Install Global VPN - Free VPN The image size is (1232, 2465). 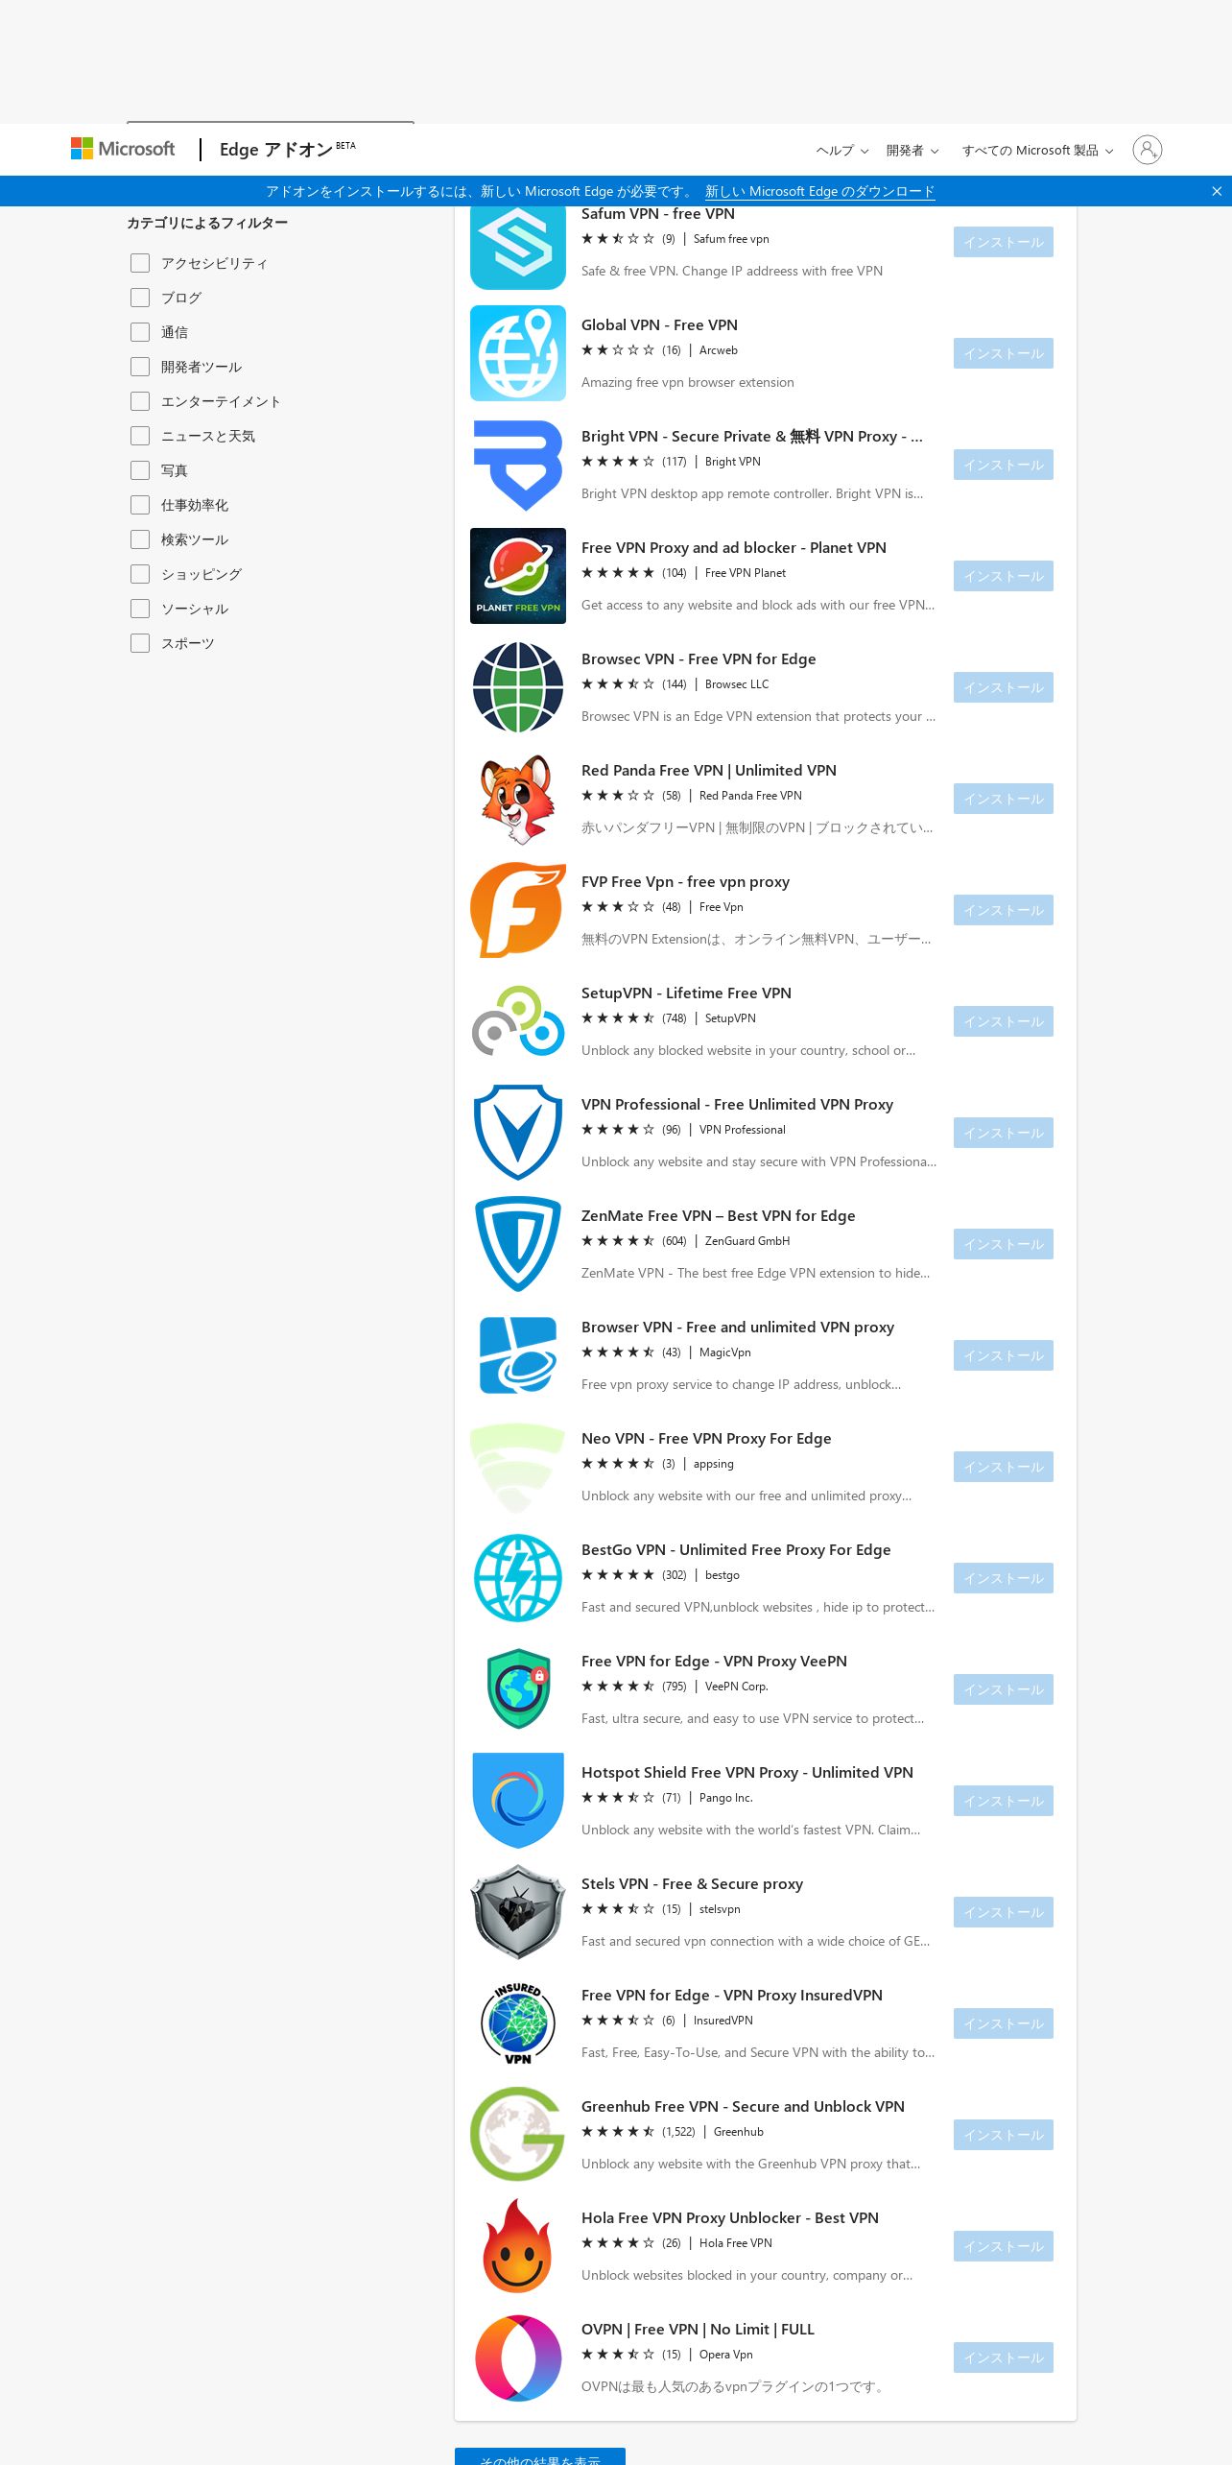[x=1004, y=353]
